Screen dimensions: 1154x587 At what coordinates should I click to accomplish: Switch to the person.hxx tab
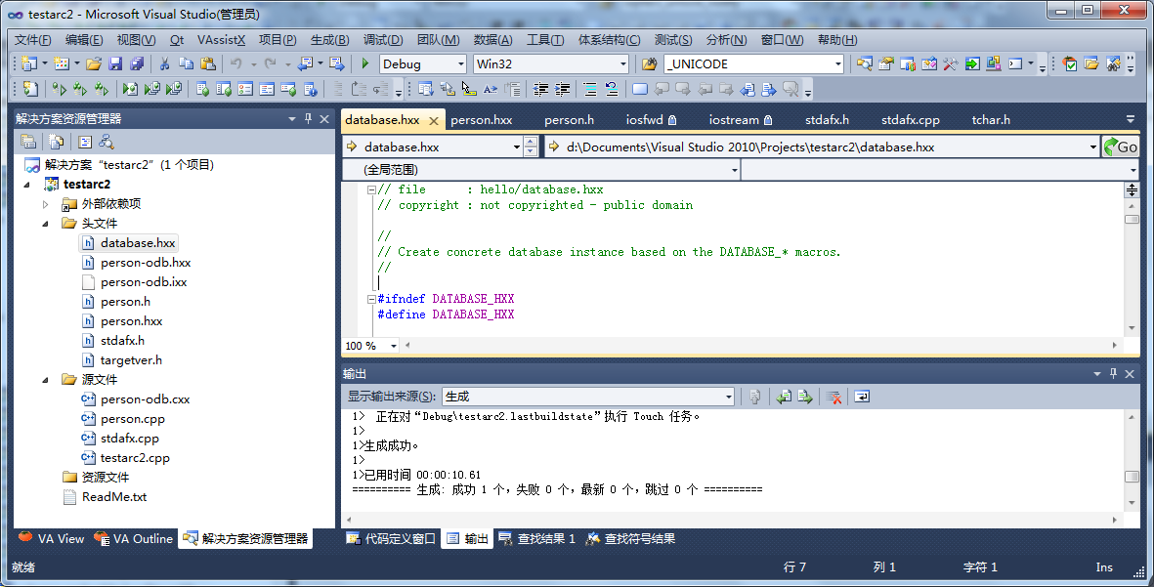[x=482, y=120]
